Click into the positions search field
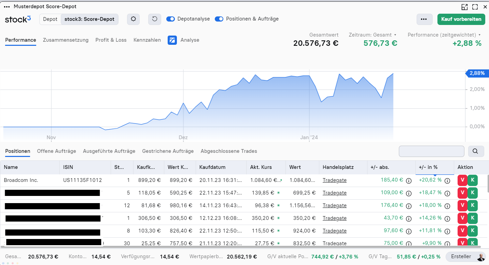The height and width of the screenshot is (265, 489). [431, 151]
